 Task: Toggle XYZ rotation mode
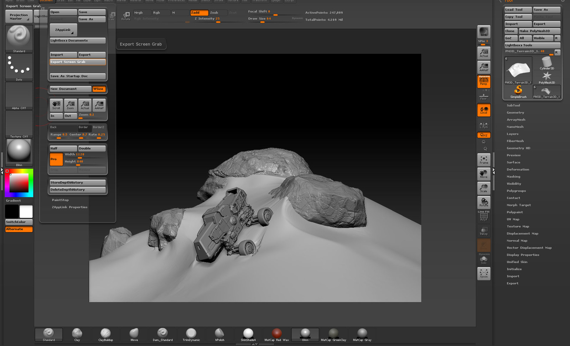tap(484, 135)
